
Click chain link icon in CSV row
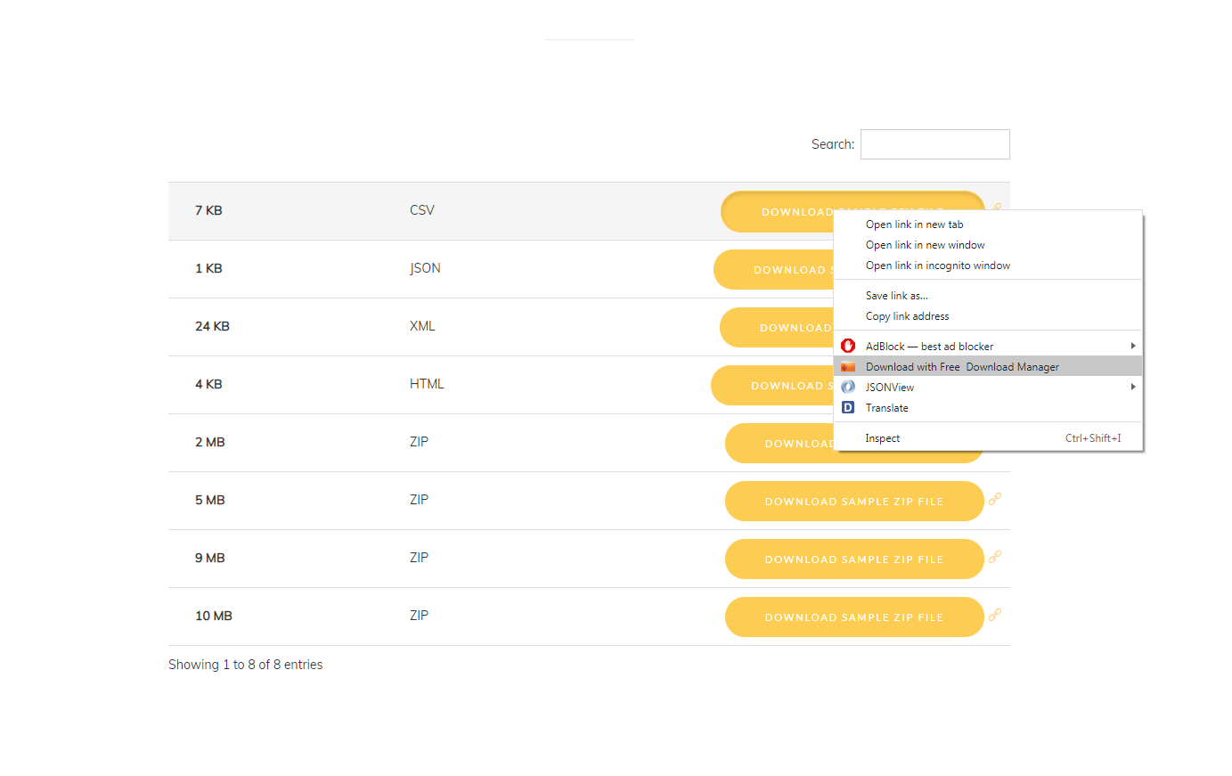coord(998,207)
